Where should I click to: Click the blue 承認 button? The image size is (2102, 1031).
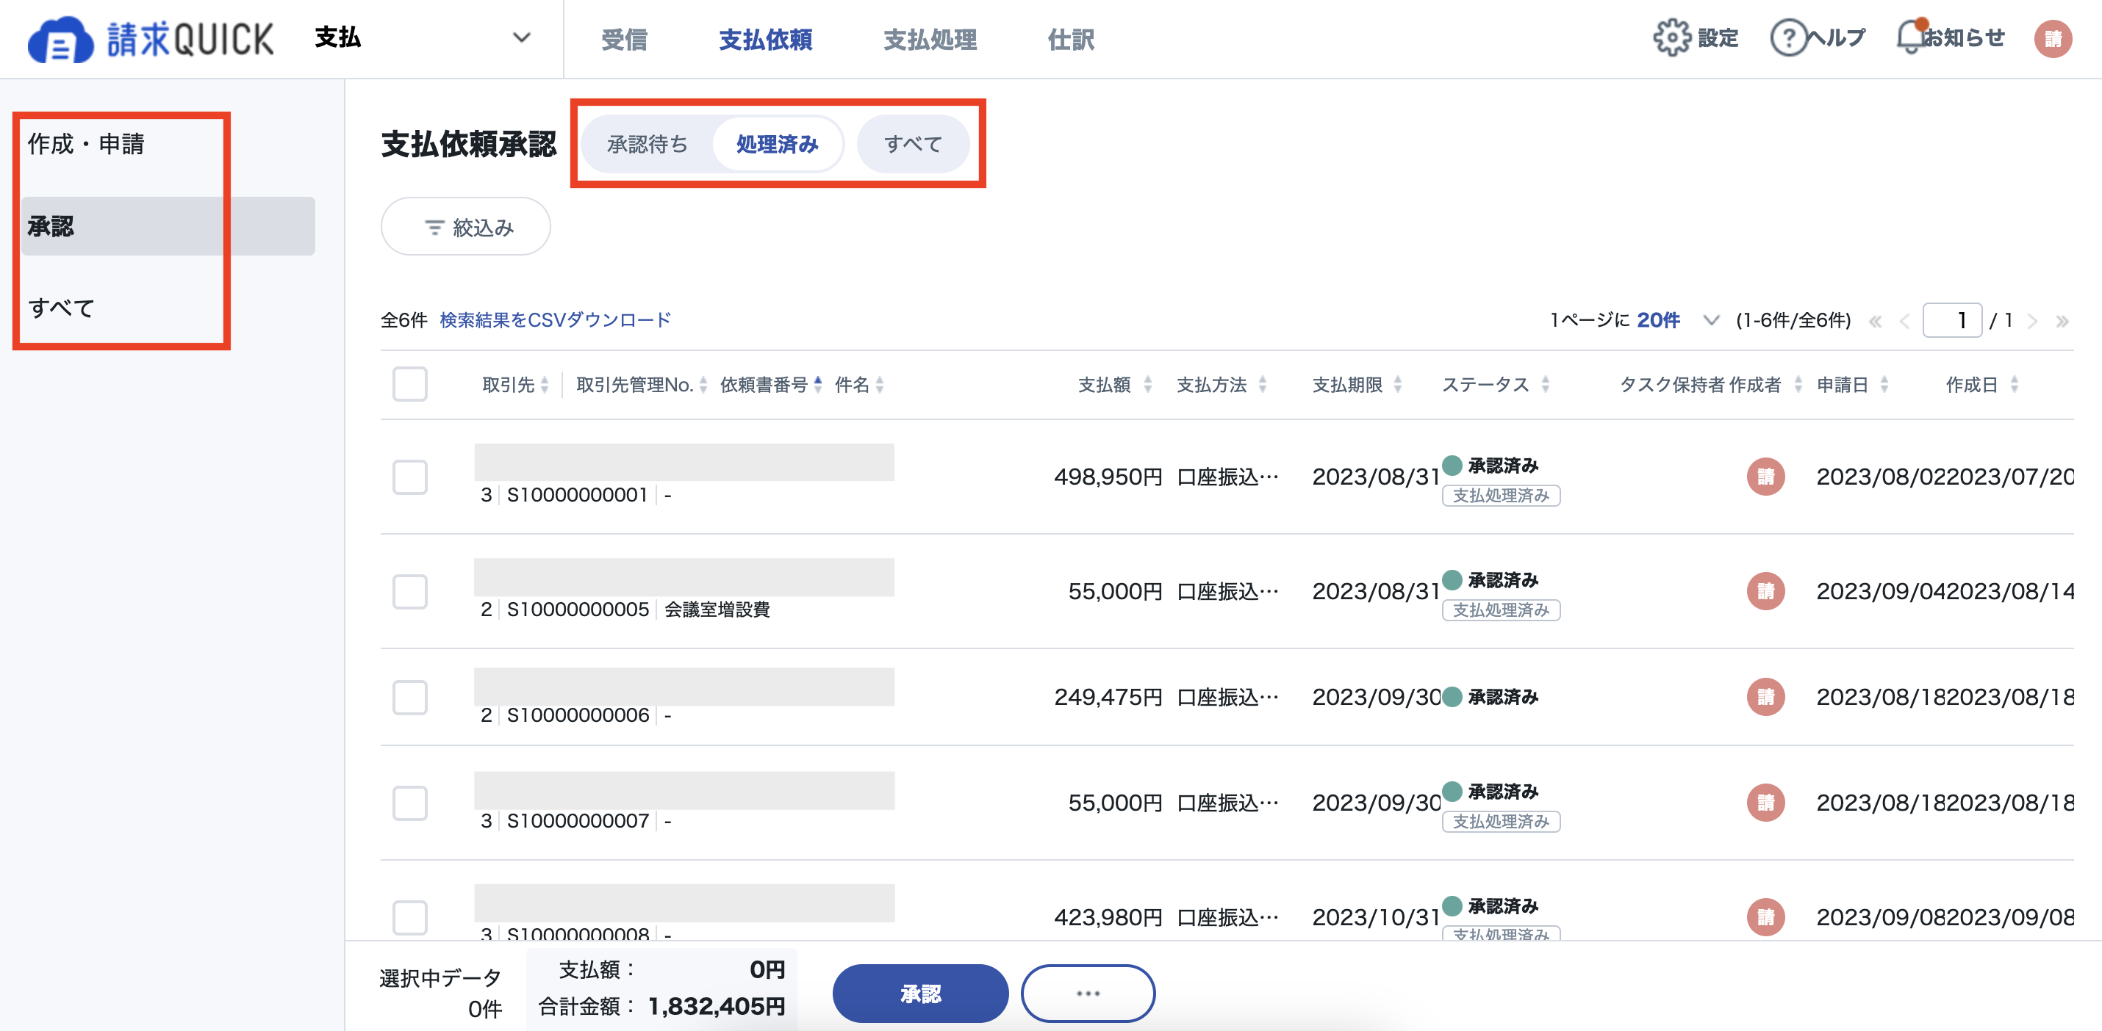pyautogui.click(x=919, y=994)
